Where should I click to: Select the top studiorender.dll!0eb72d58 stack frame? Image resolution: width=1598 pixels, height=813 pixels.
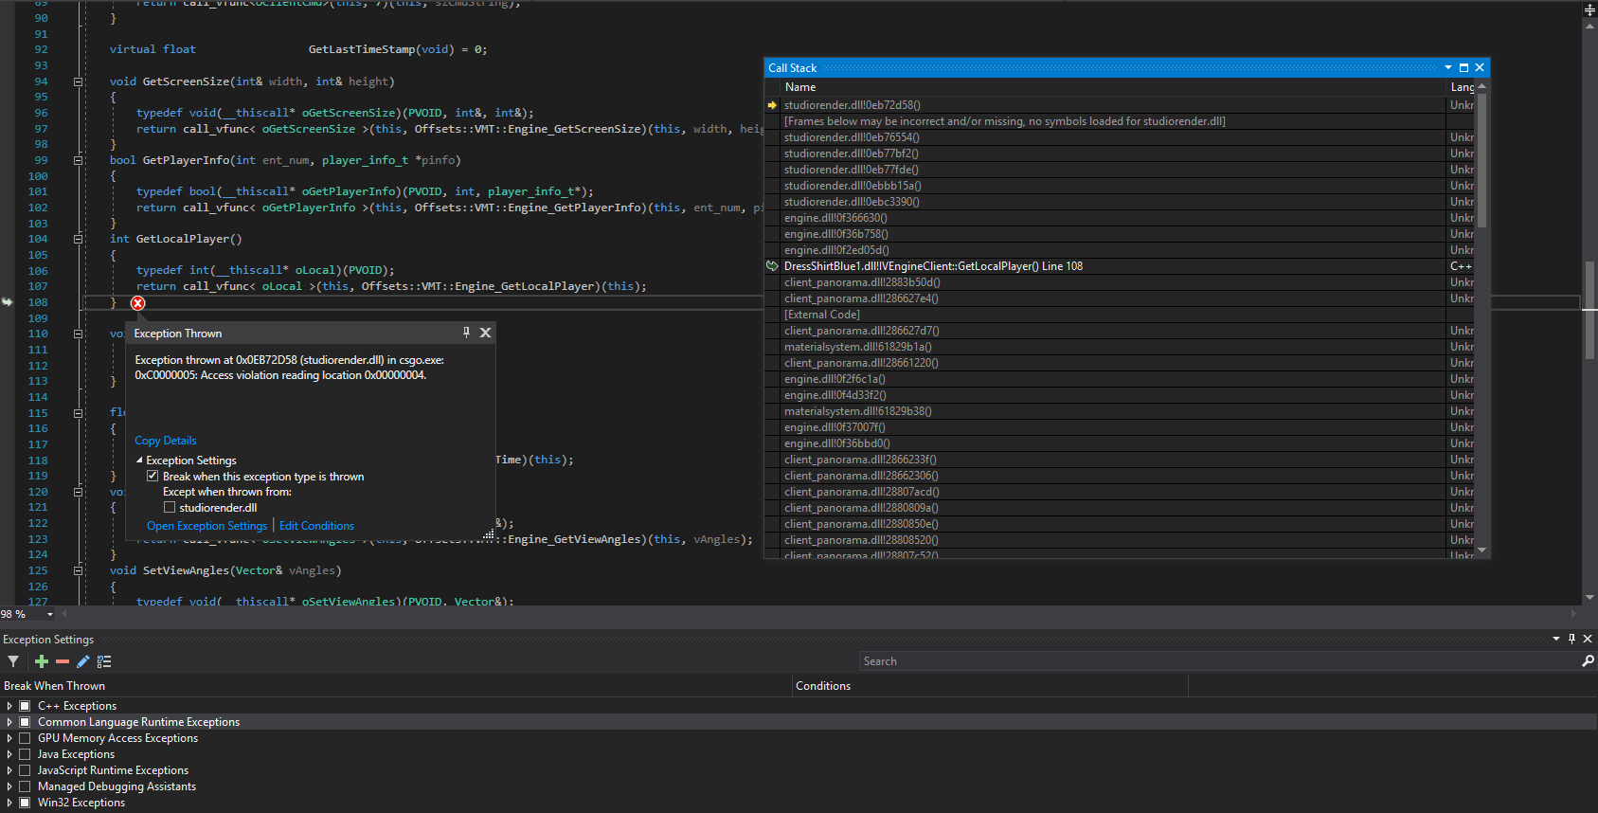point(852,105)
